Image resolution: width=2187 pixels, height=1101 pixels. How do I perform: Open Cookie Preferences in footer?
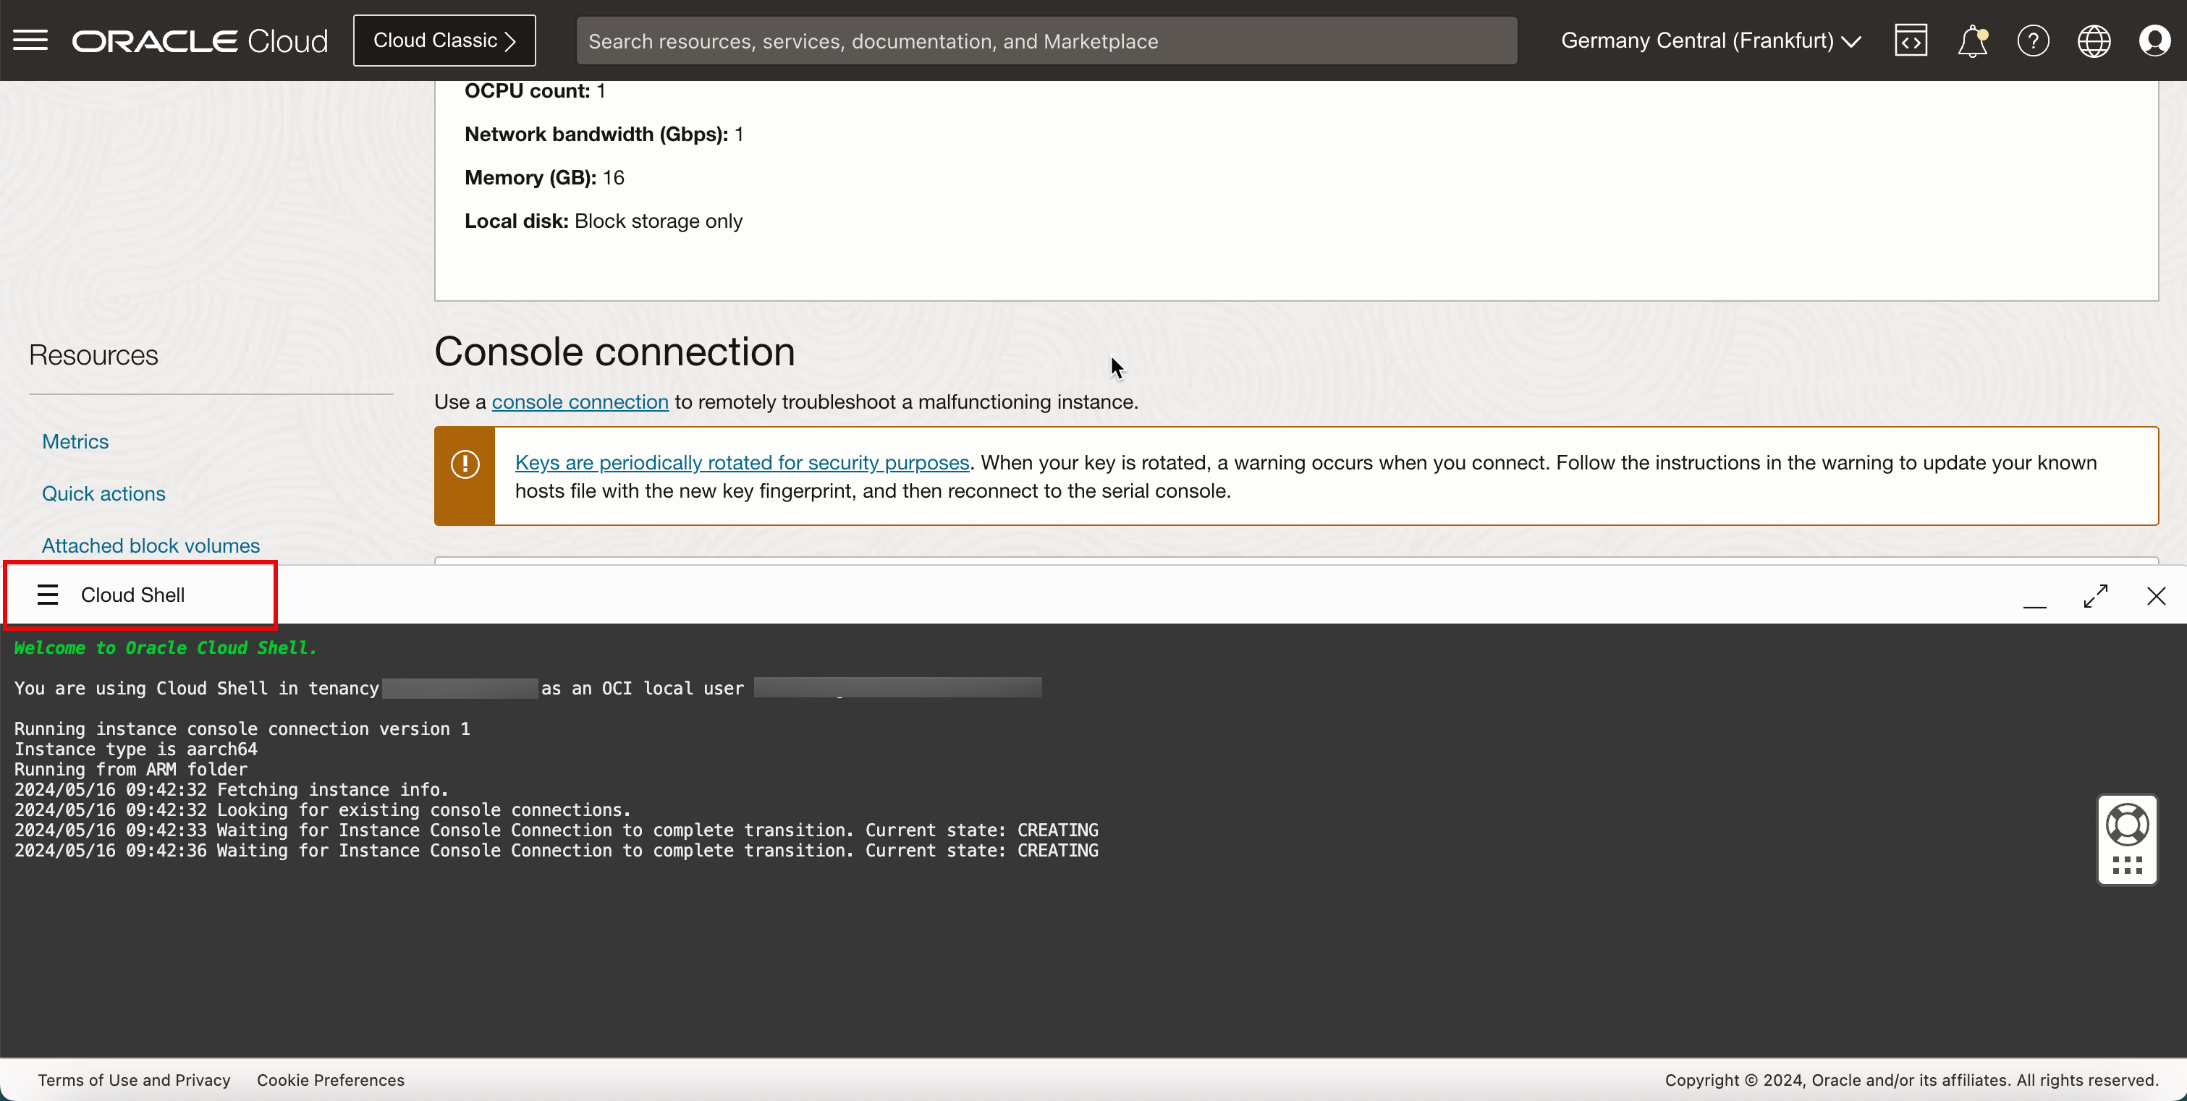point(330,1080)
